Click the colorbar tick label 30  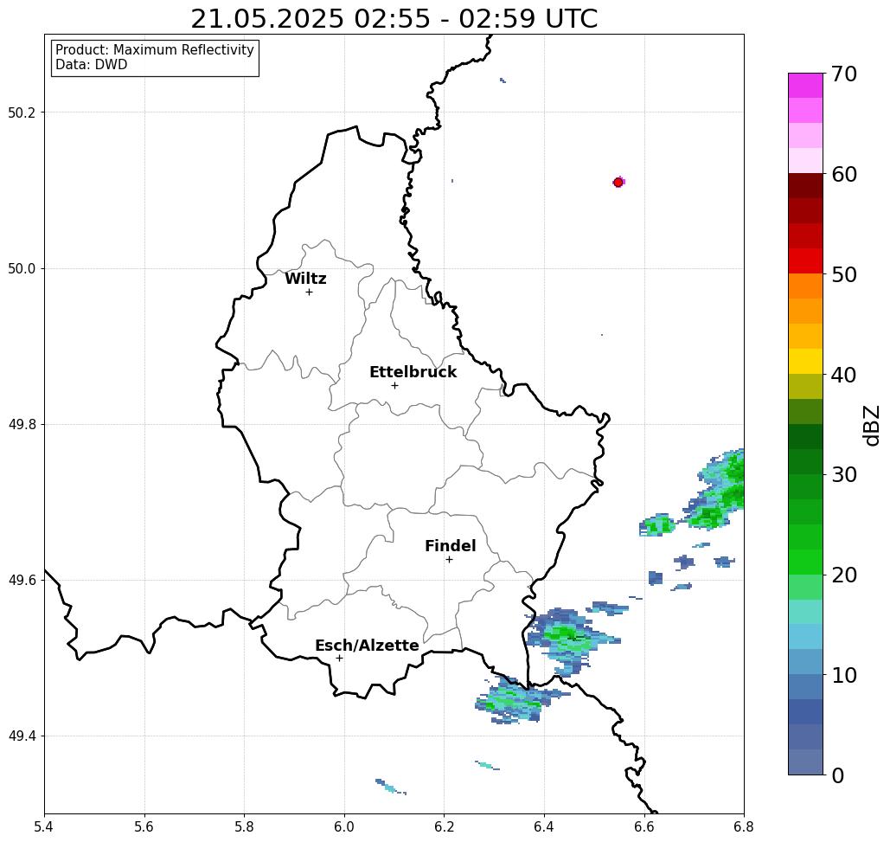[844, 475]
